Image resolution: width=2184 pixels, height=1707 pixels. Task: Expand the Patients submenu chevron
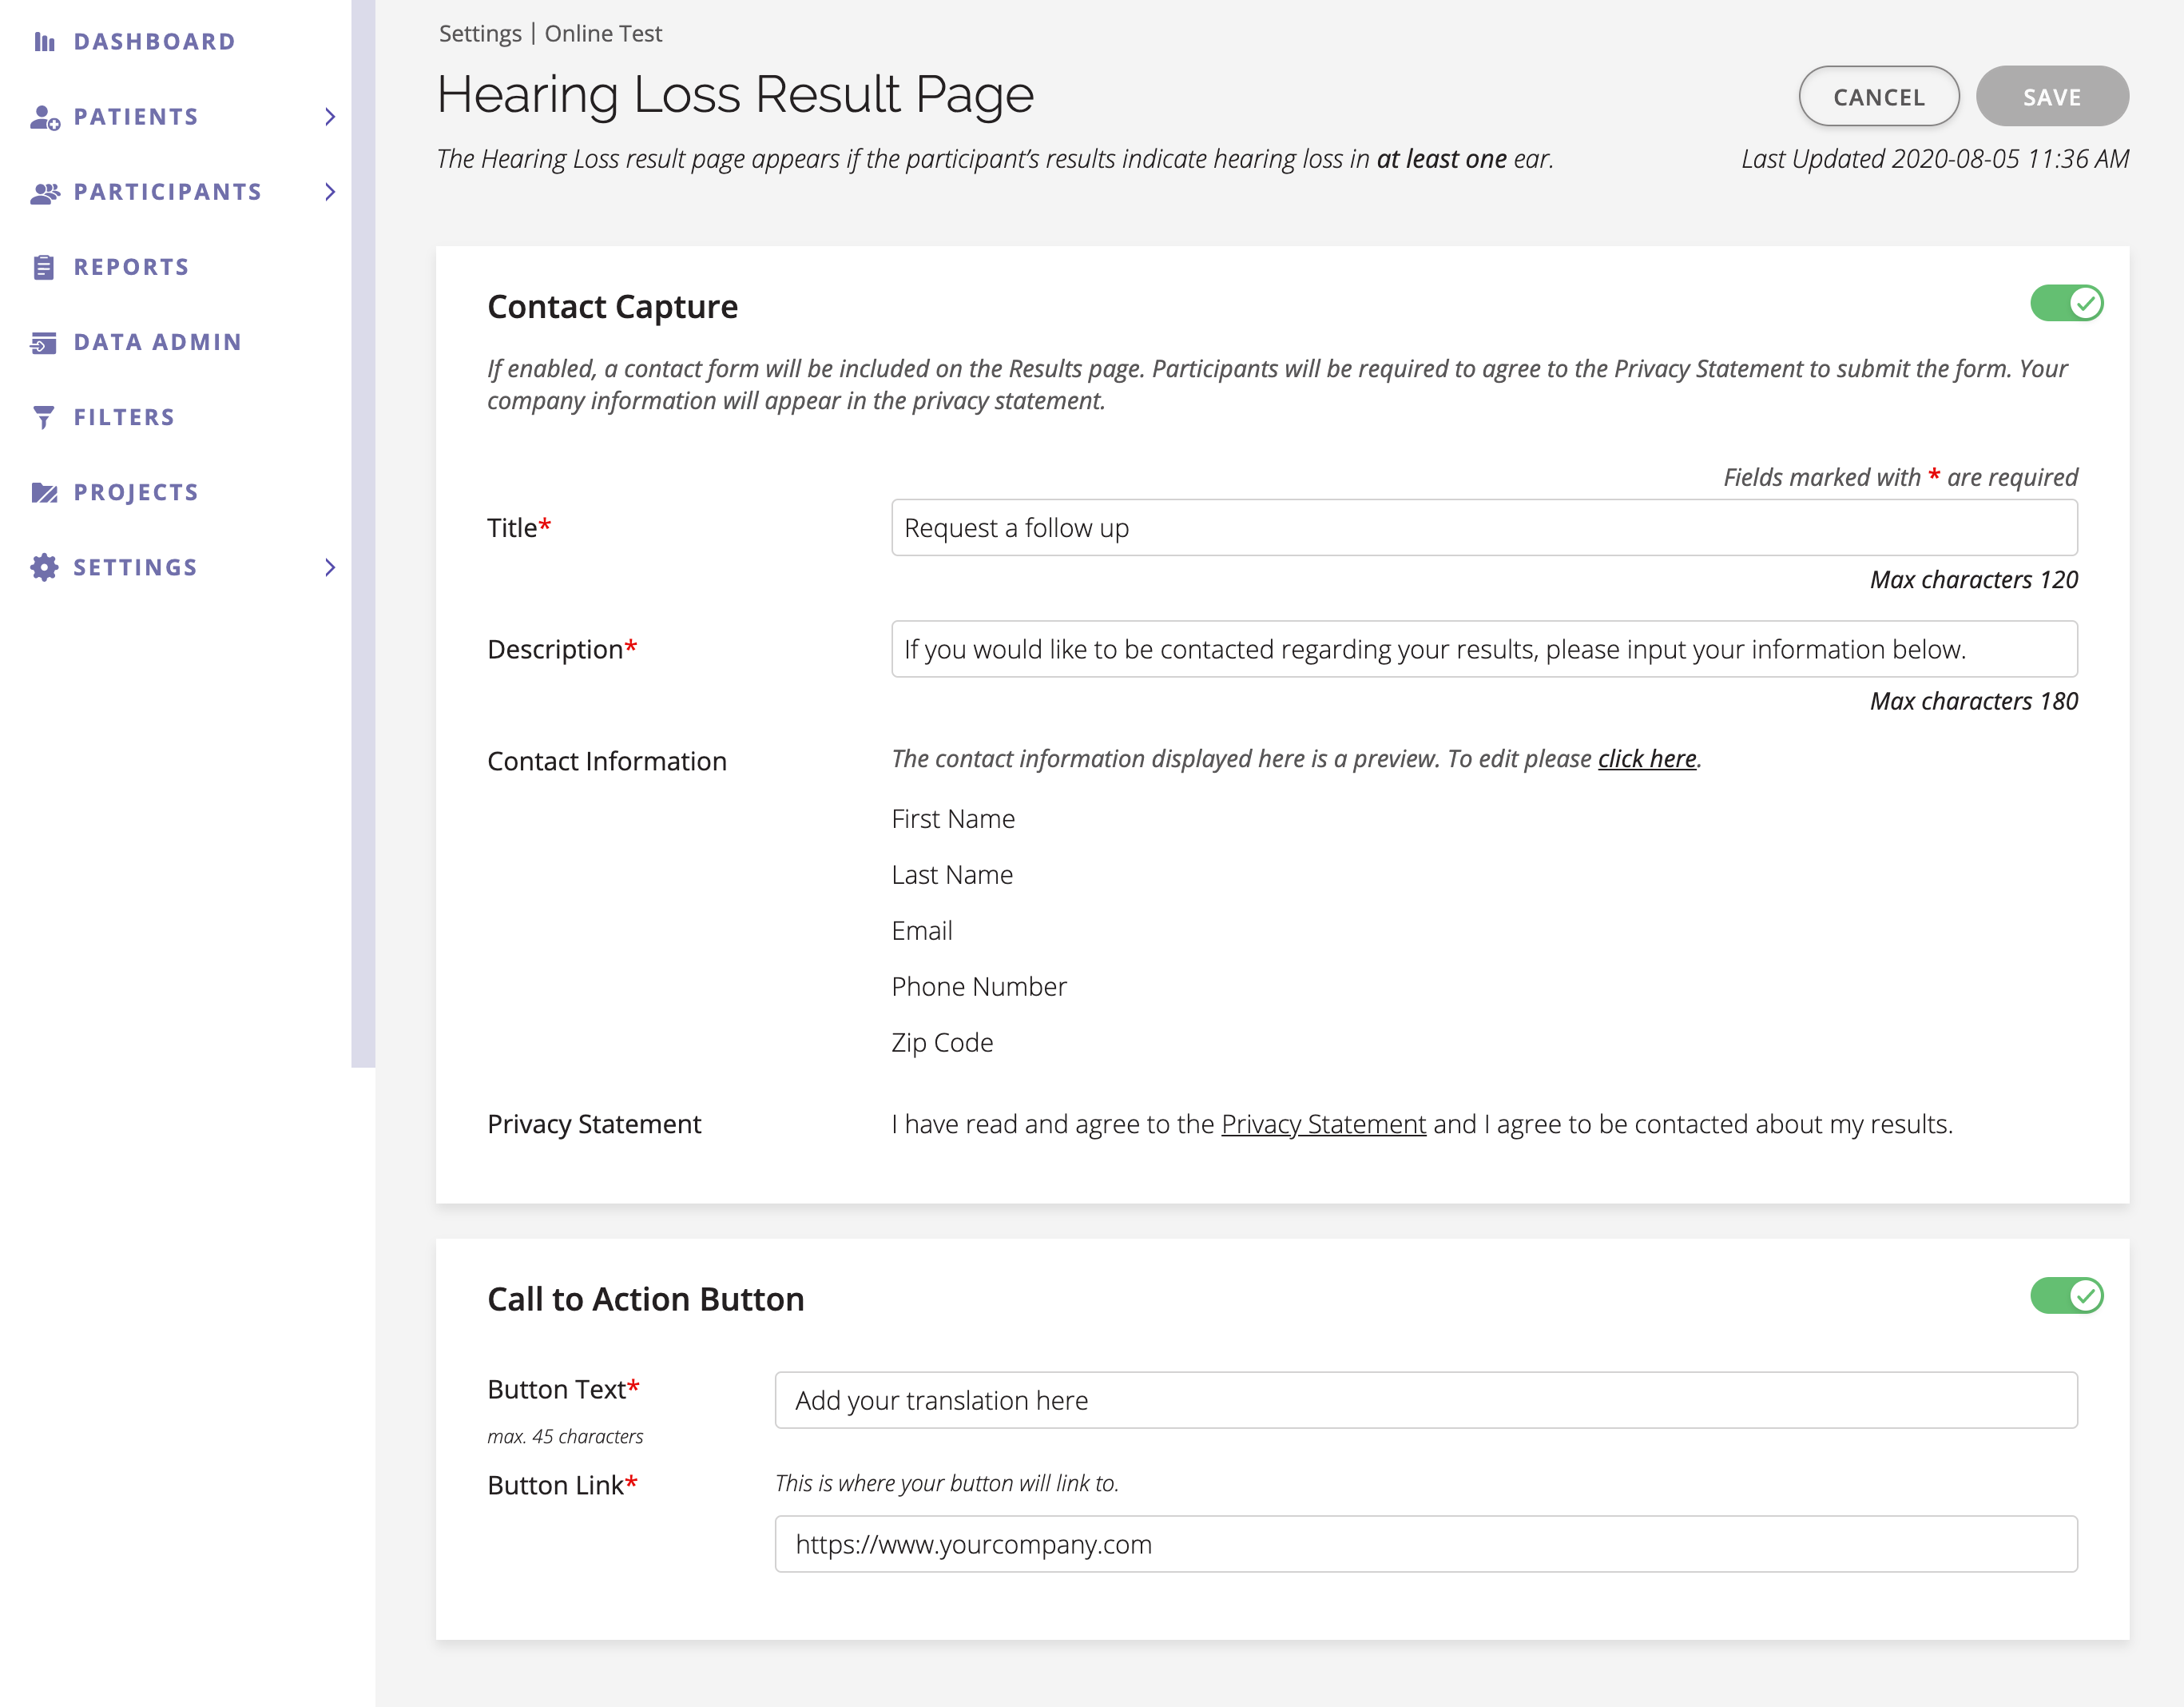coord(330,117)
